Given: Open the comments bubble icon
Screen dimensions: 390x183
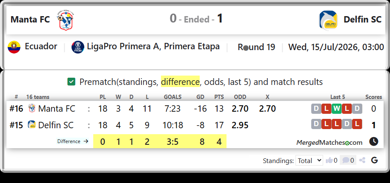Looking at the screenshot, I should point(345,160).
